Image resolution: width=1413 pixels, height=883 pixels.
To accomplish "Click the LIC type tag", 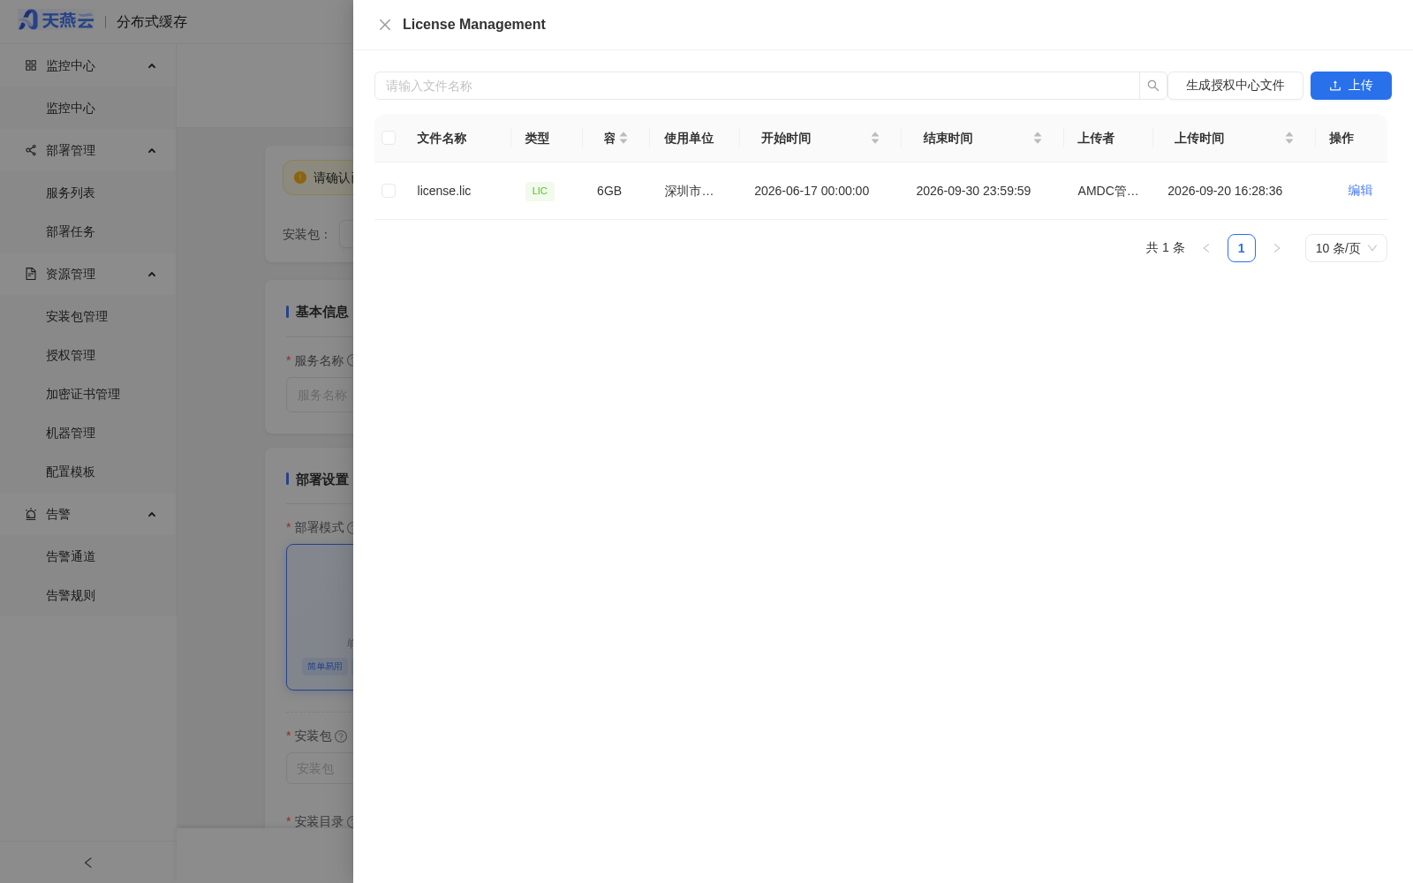I will pyautogui.click(x=540, y=191).
